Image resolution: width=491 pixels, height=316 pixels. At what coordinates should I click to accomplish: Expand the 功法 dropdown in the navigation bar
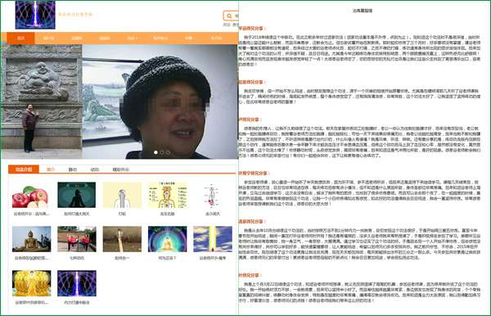coord(133,38)
